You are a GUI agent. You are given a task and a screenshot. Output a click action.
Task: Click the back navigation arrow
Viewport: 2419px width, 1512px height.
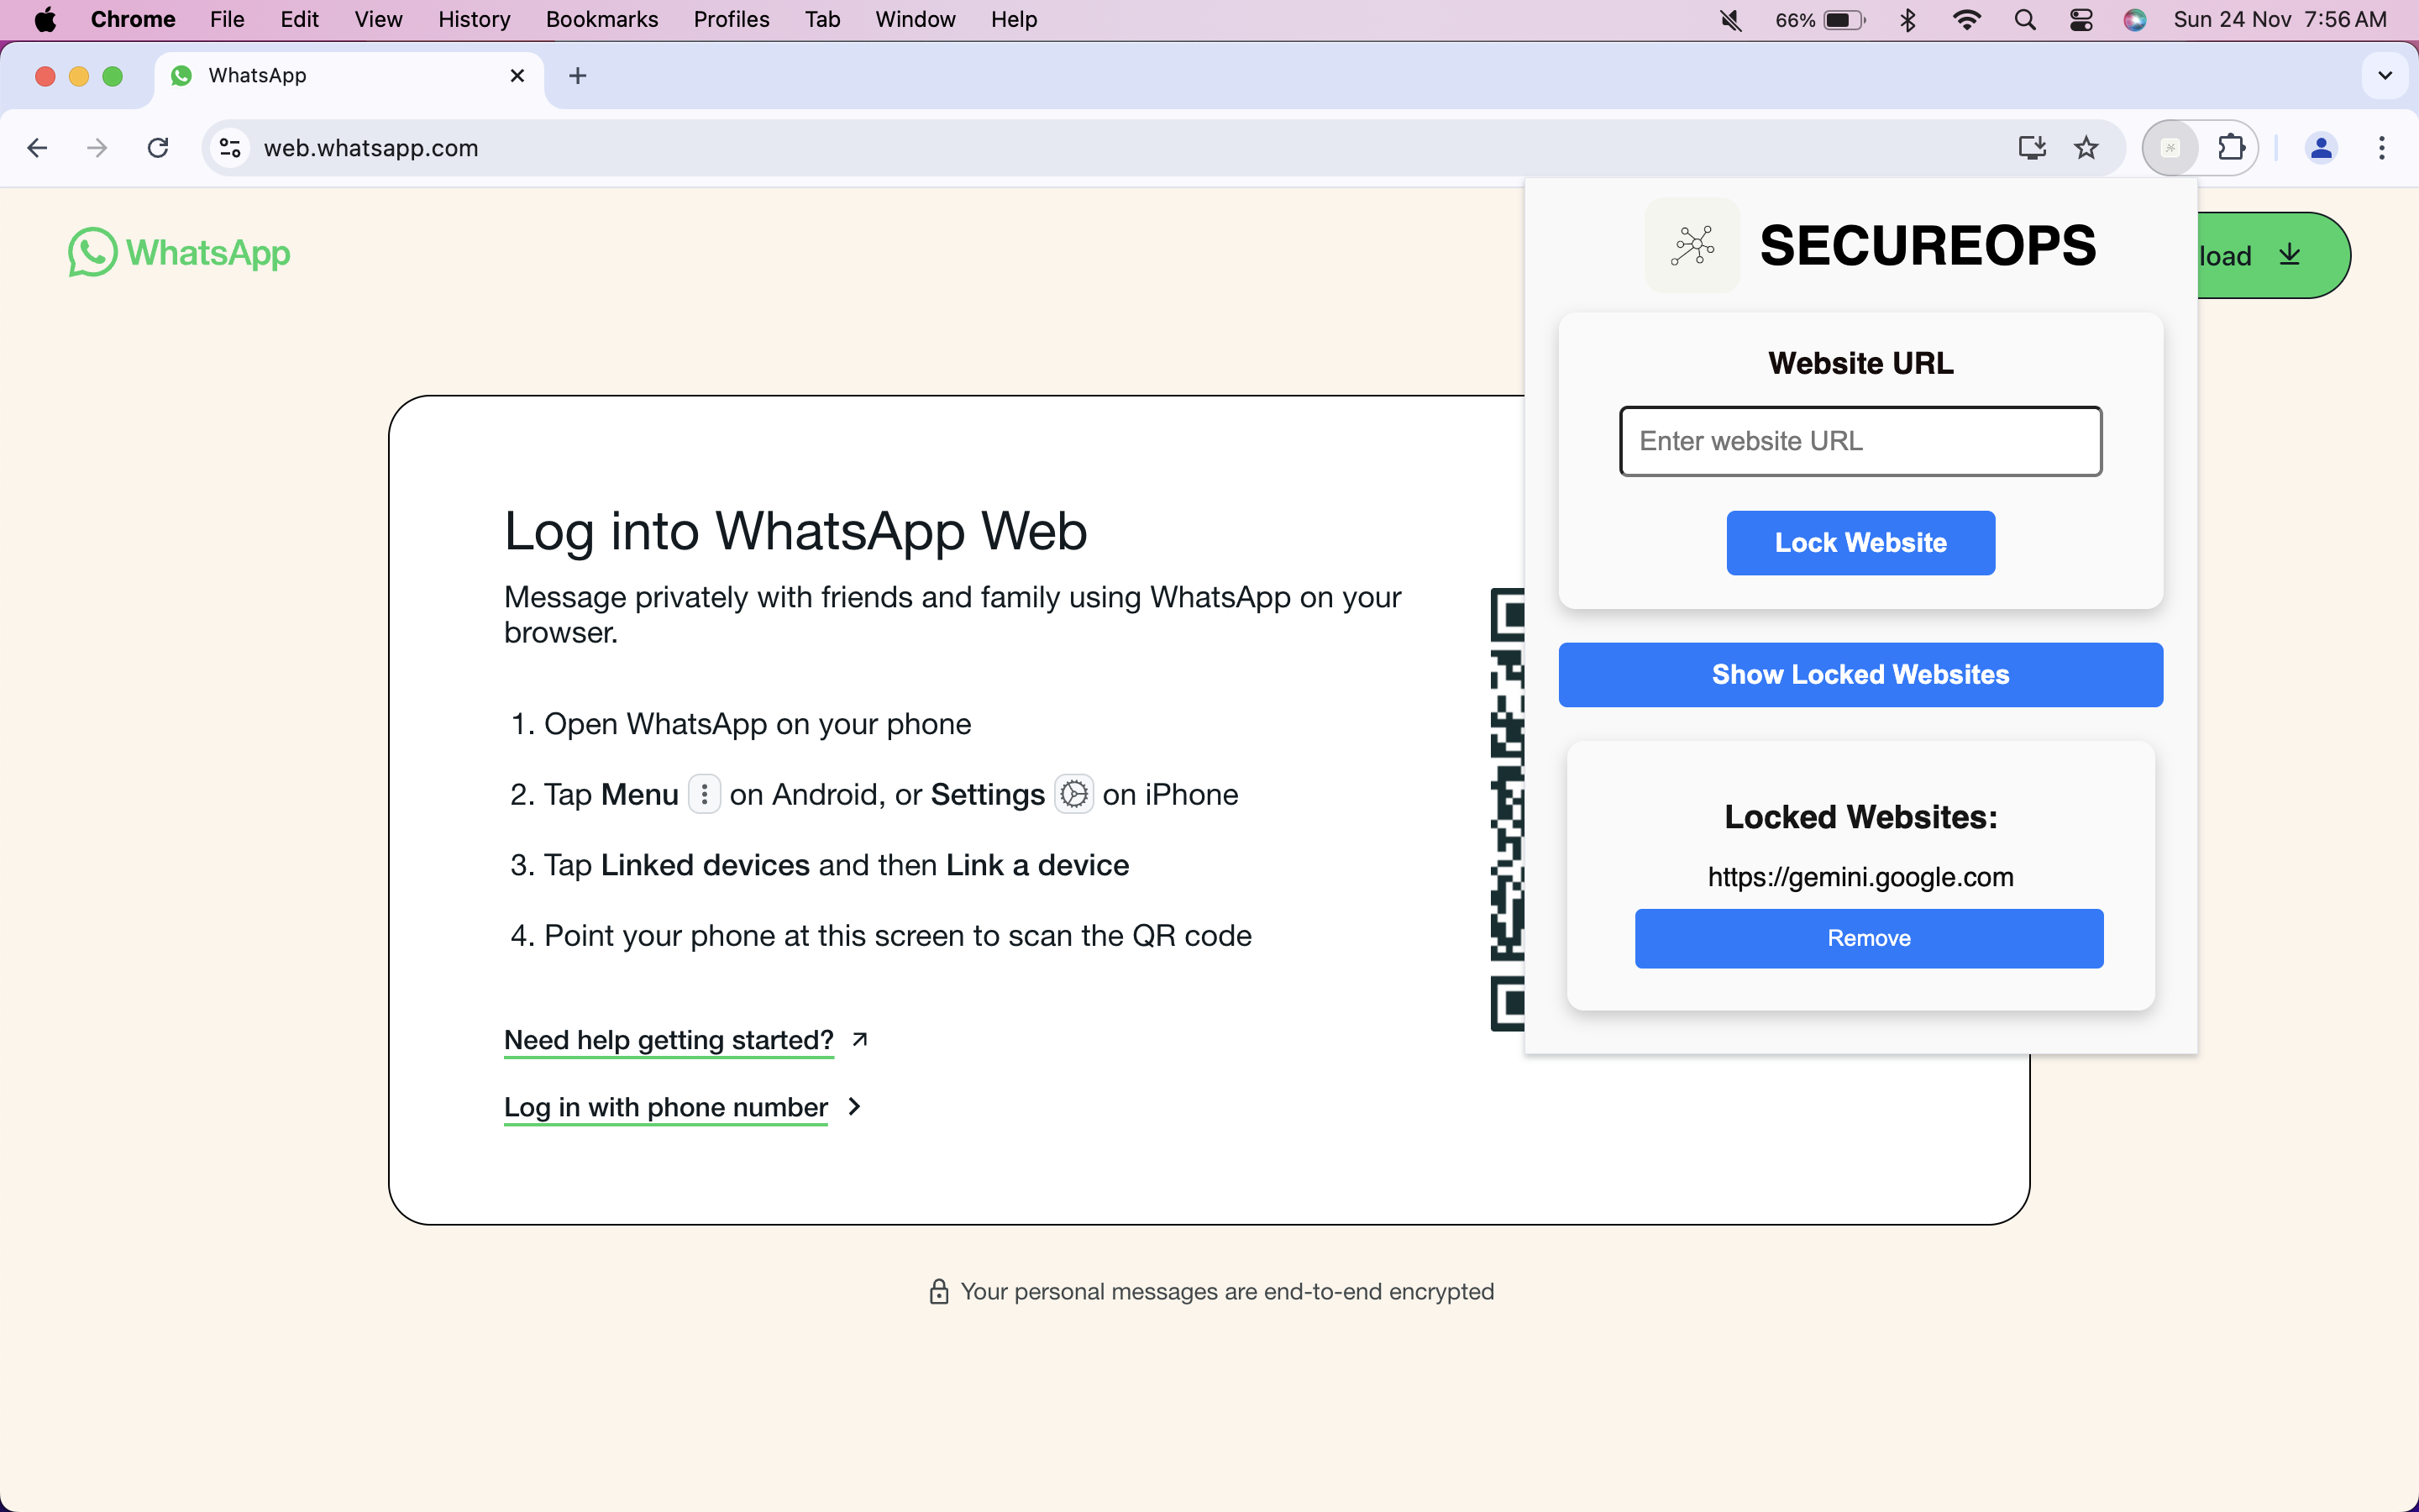pyautogui.click(x=37, y=147)
